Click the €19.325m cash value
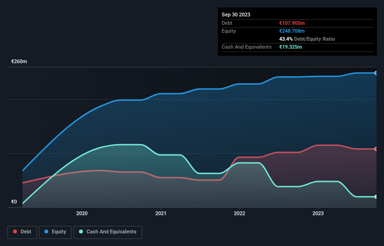Viewport: 384px width, 246px height. point(290,47)
